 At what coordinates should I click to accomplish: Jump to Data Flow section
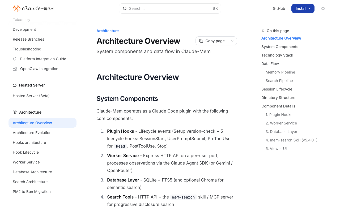(270, 64)
